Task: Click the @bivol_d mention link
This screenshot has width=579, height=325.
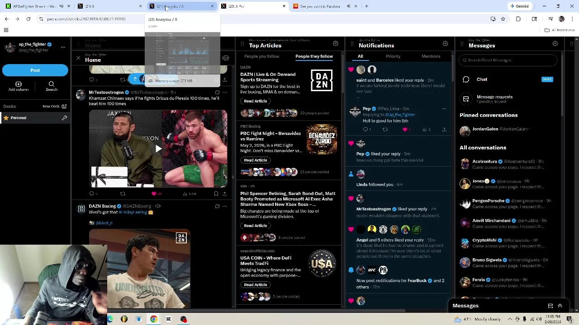Action: tap(104, 223)
